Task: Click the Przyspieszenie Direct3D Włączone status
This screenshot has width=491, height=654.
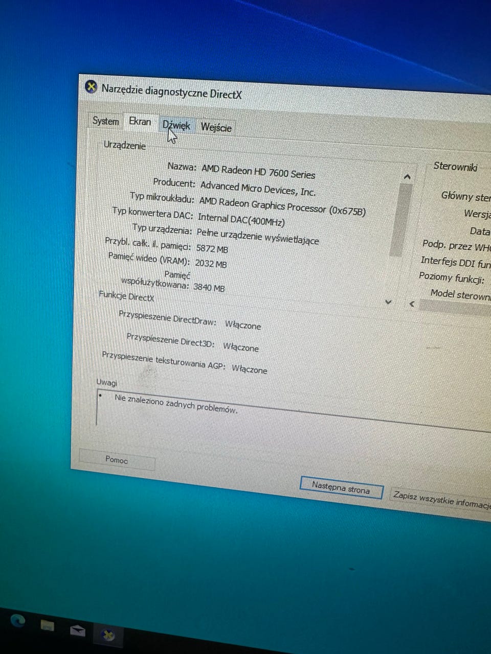Action: pyautogui.click(x=241, y=347)
